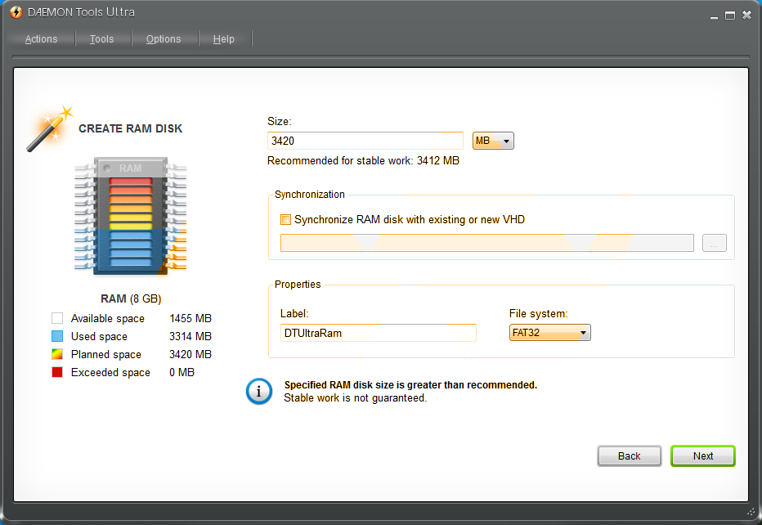Screen dimensions: 762x525
Task: Enable Synchronize RAM disk with existing or new VHD
Action: tap(285, 219)
